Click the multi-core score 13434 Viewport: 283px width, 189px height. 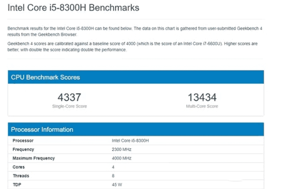(x=202, y=97)
